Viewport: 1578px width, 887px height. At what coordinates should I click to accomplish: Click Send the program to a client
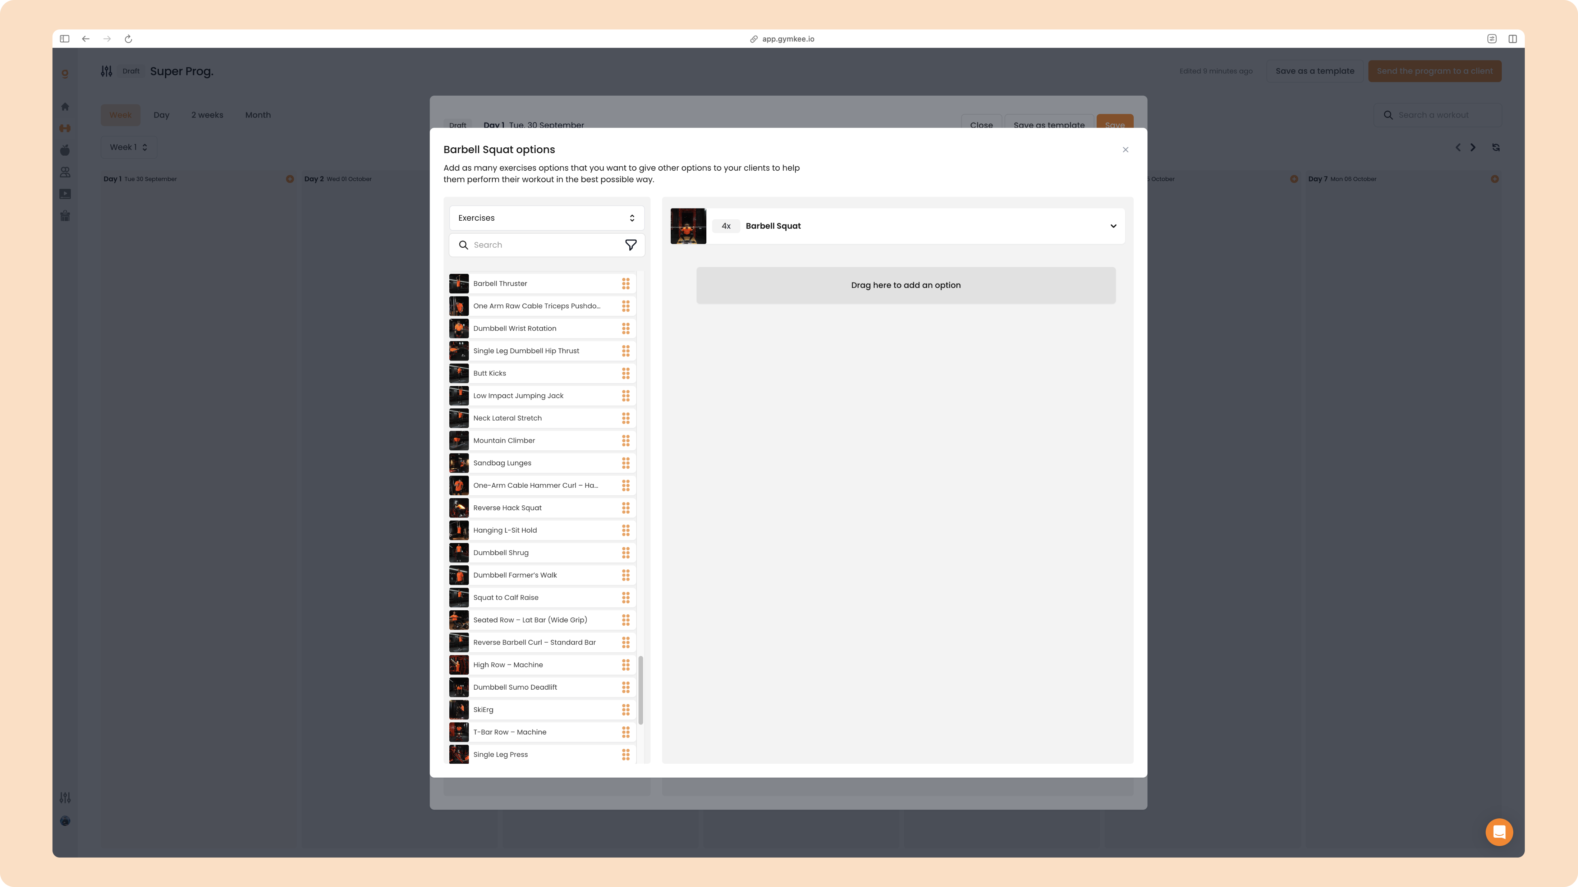click(x=1435, y=71)
